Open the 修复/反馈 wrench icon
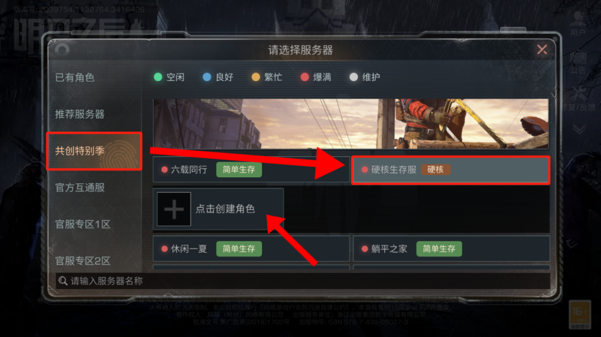 pyautogui.click(x=579, y=99)
